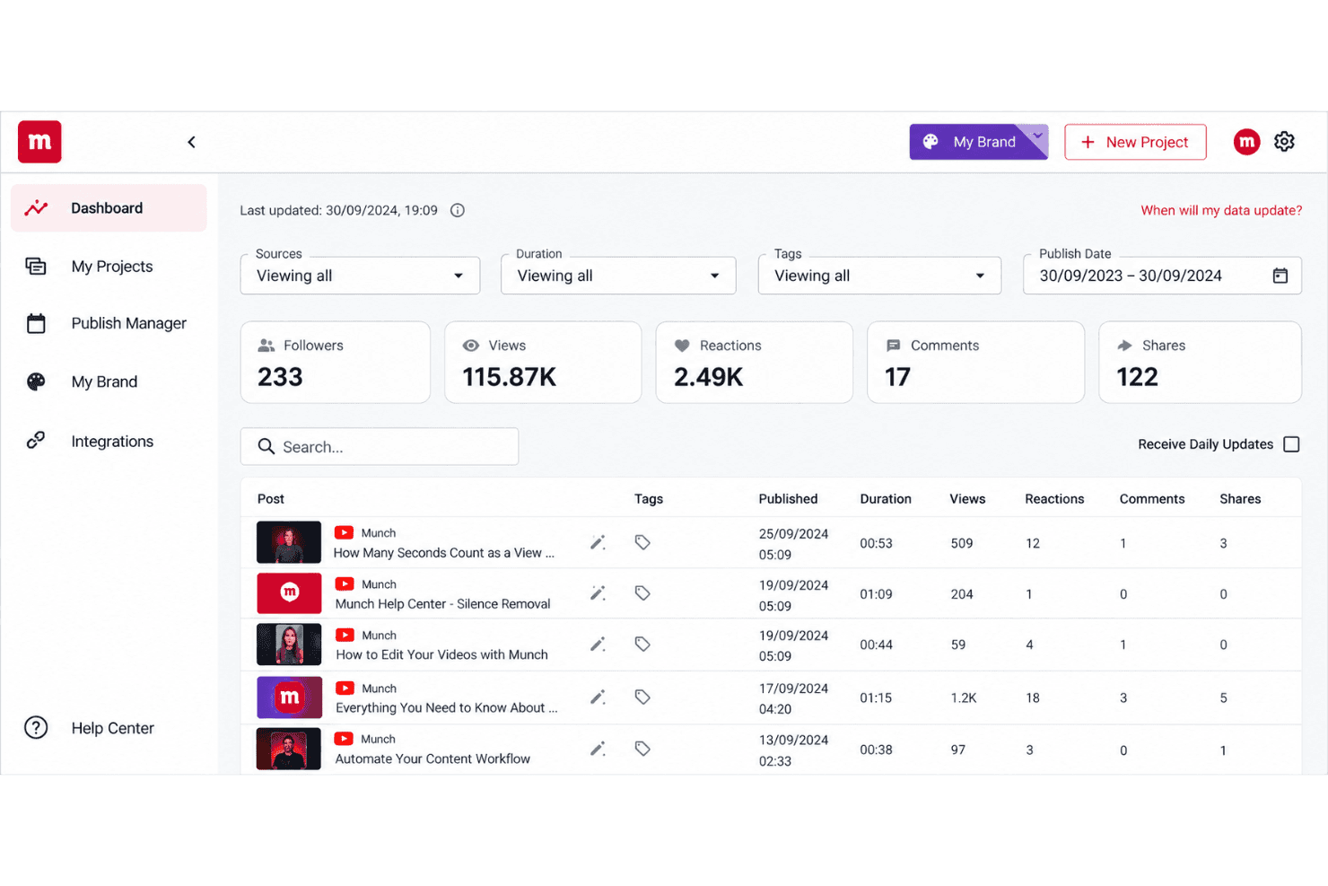Image resolution: width=1328 pixels, height=886 pixels.
Task: Open the Tags filter dropdown
Action: (879, 276)
